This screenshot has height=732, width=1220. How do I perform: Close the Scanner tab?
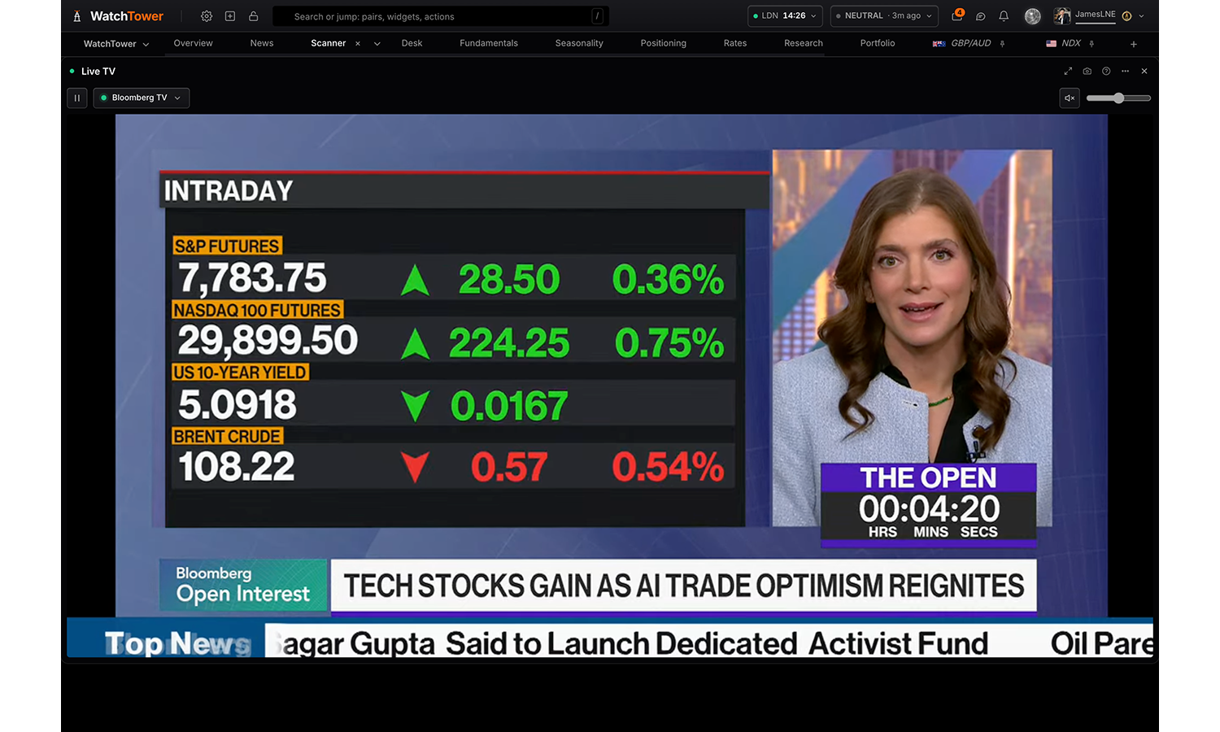(x=358, y=44)
